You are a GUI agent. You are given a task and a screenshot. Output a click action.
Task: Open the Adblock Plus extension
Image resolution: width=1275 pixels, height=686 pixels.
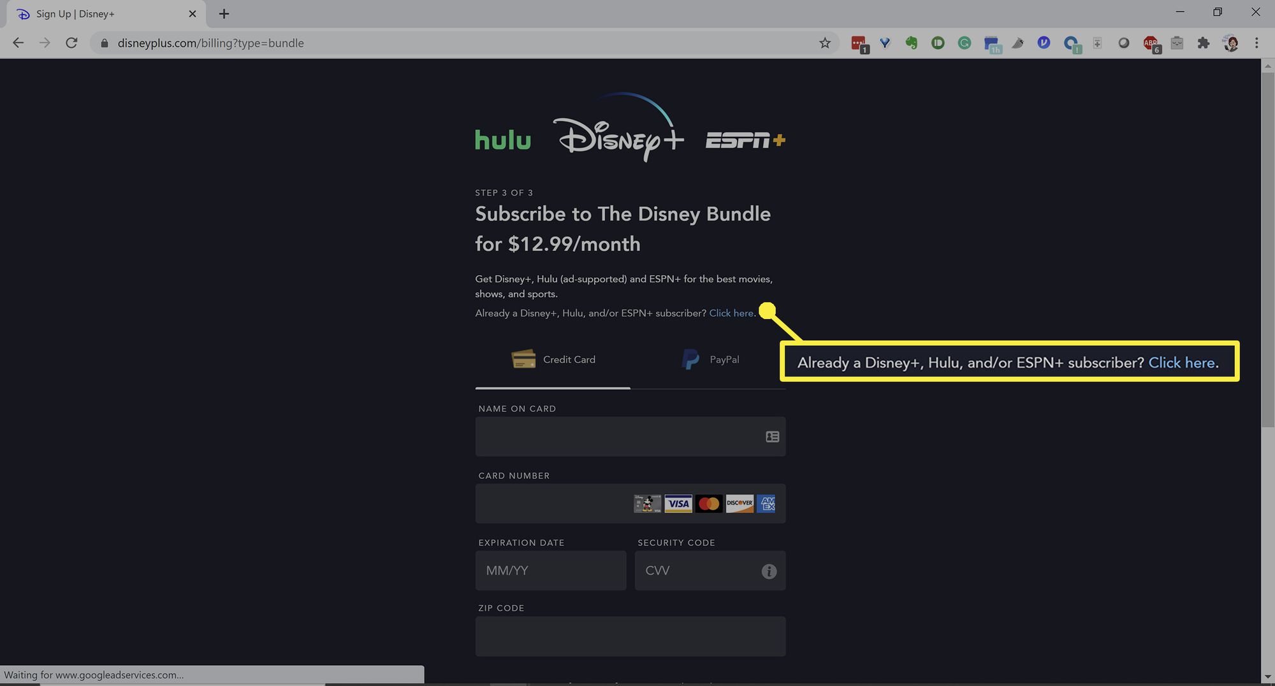1151,44
